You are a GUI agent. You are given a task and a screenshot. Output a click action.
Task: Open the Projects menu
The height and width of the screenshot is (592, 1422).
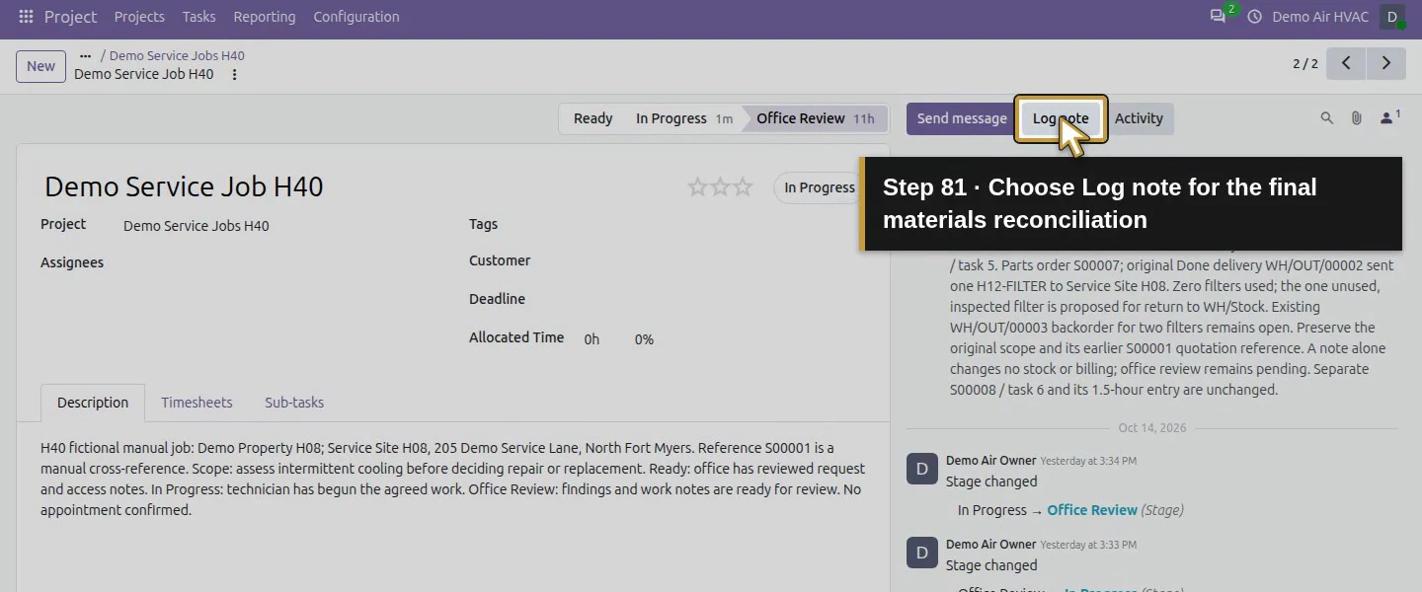pyautogui.click(x=139, y=17)
